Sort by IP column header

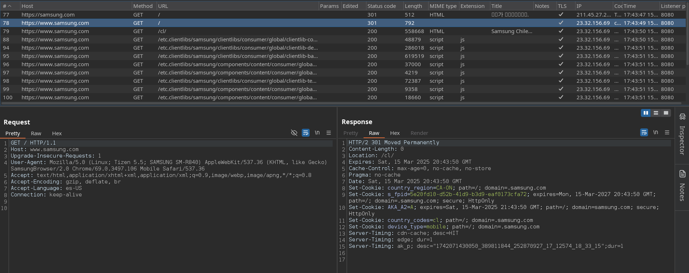[593, 6]
